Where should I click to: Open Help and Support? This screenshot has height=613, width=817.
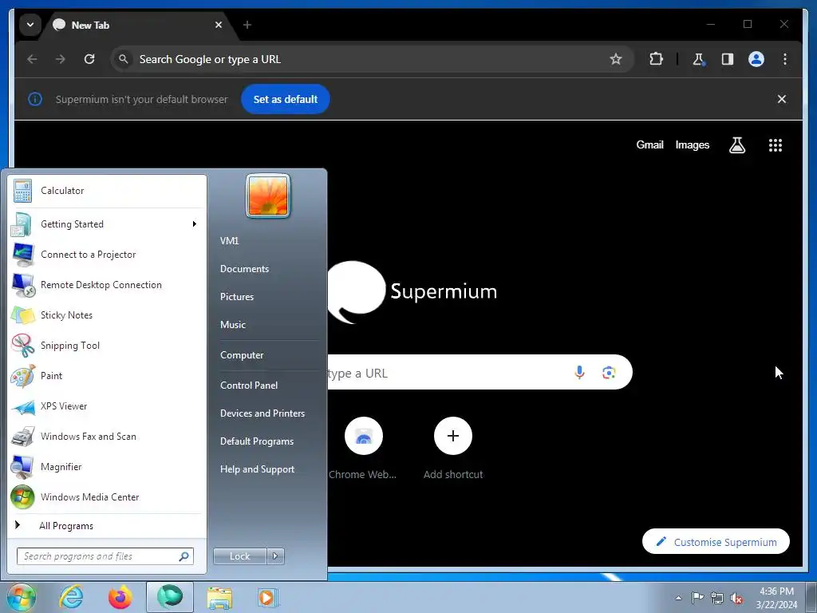(x=267, y=469)
